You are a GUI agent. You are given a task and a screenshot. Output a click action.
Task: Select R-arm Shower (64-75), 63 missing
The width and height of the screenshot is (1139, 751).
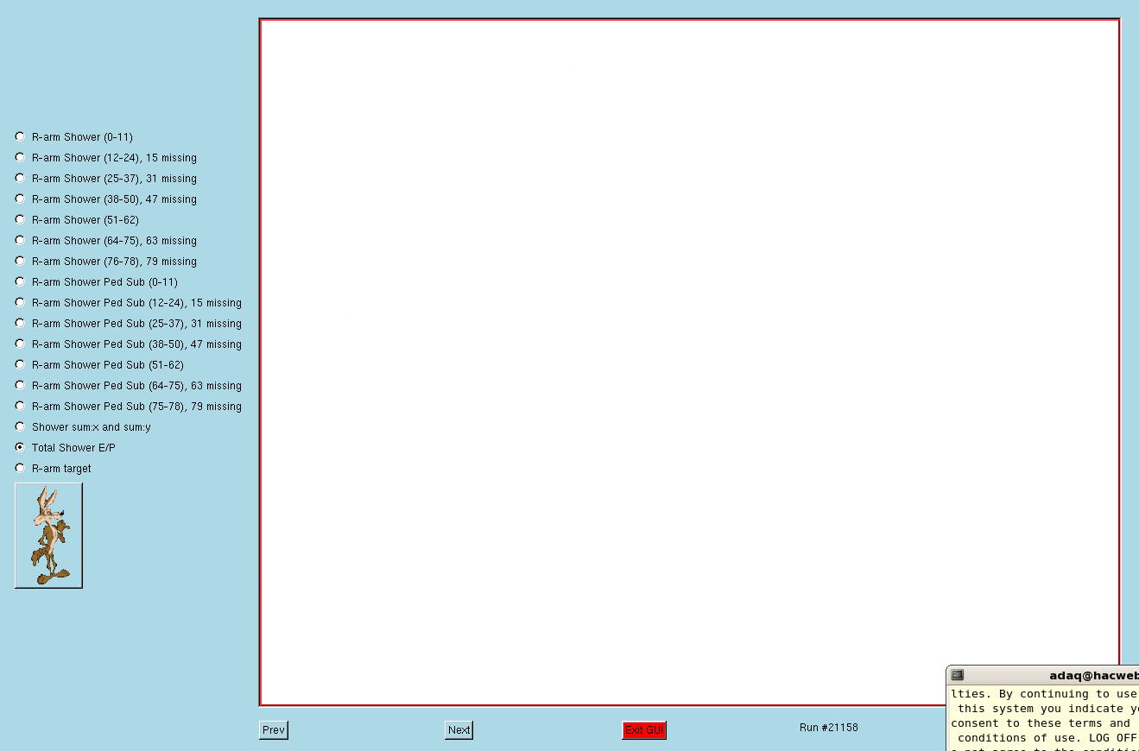pos(20,240)
